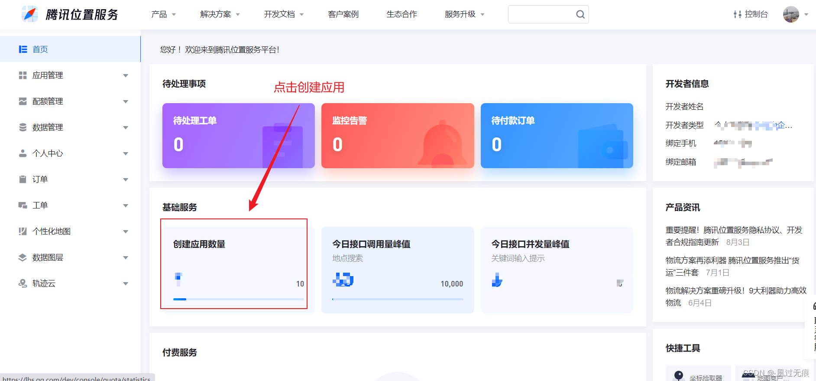Click the 轨迹云 icon

tap(23, 283)
